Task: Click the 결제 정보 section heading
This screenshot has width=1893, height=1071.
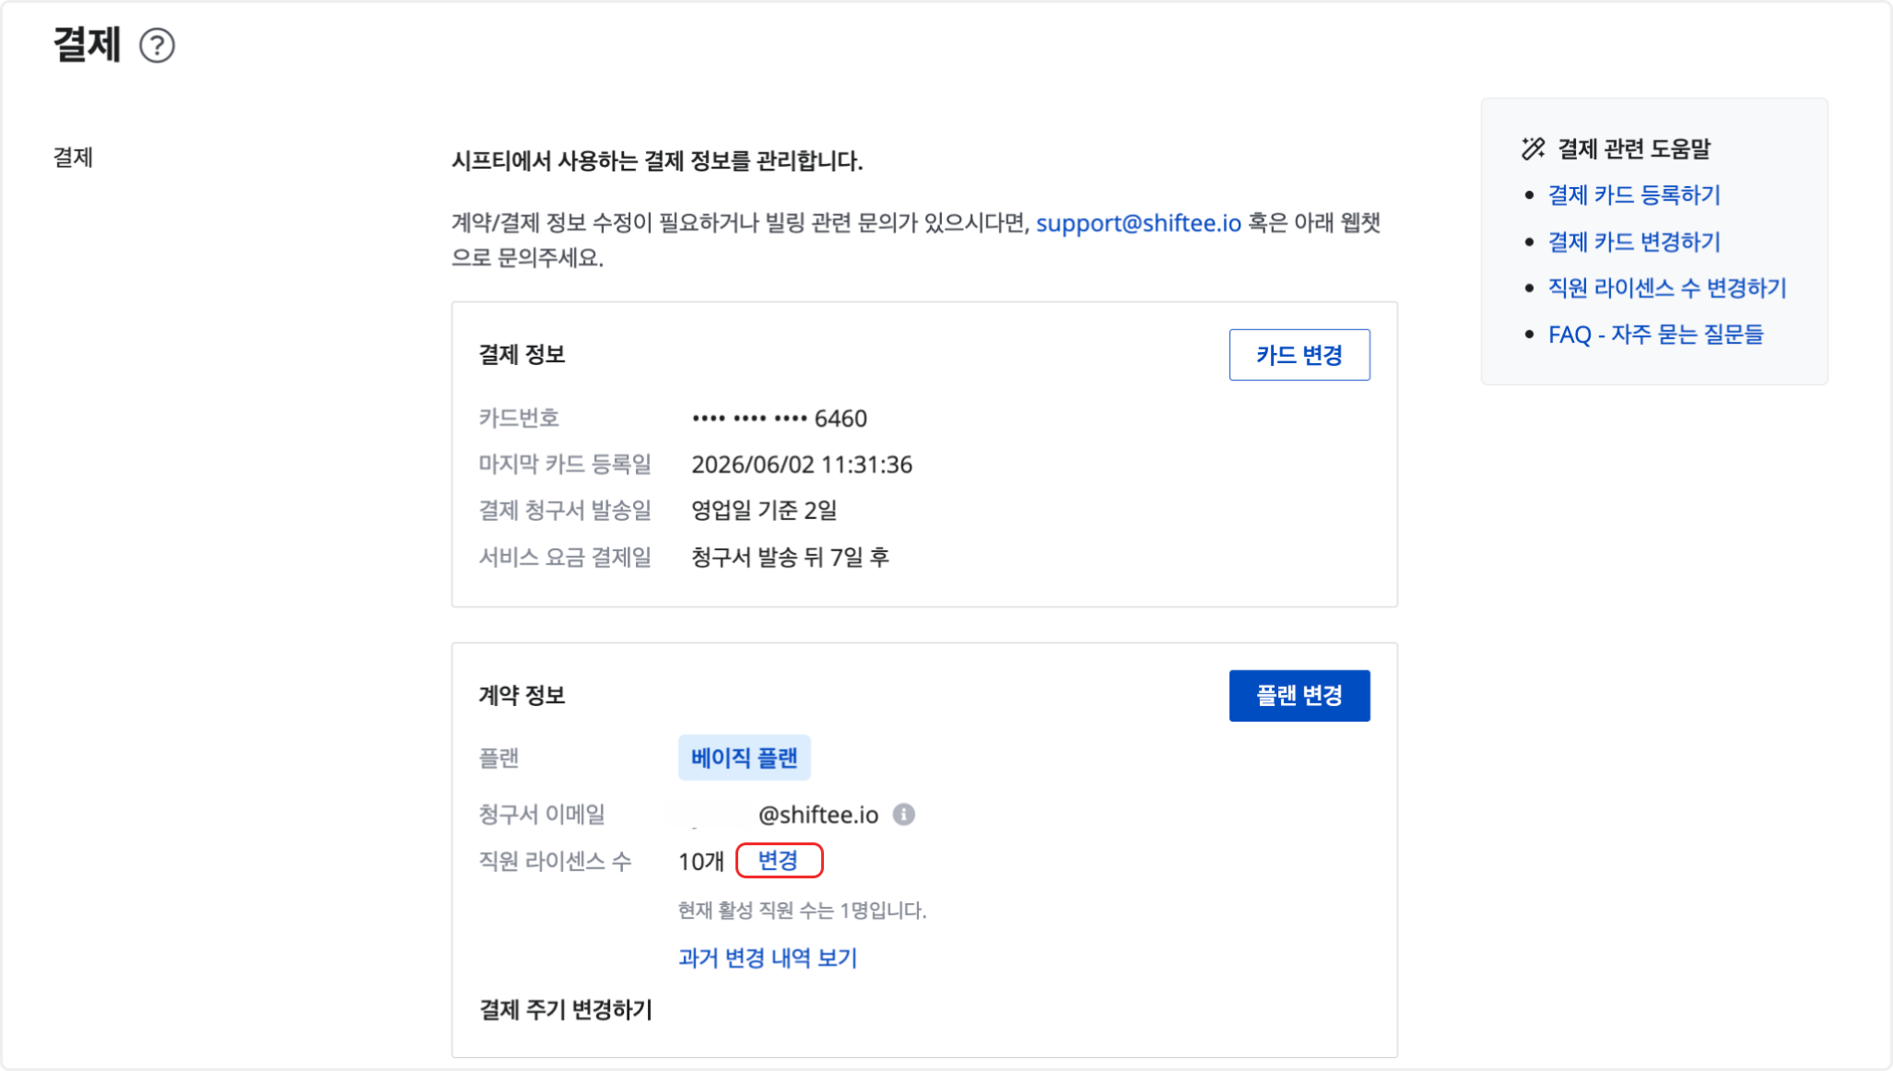Action: coord(522,355)
